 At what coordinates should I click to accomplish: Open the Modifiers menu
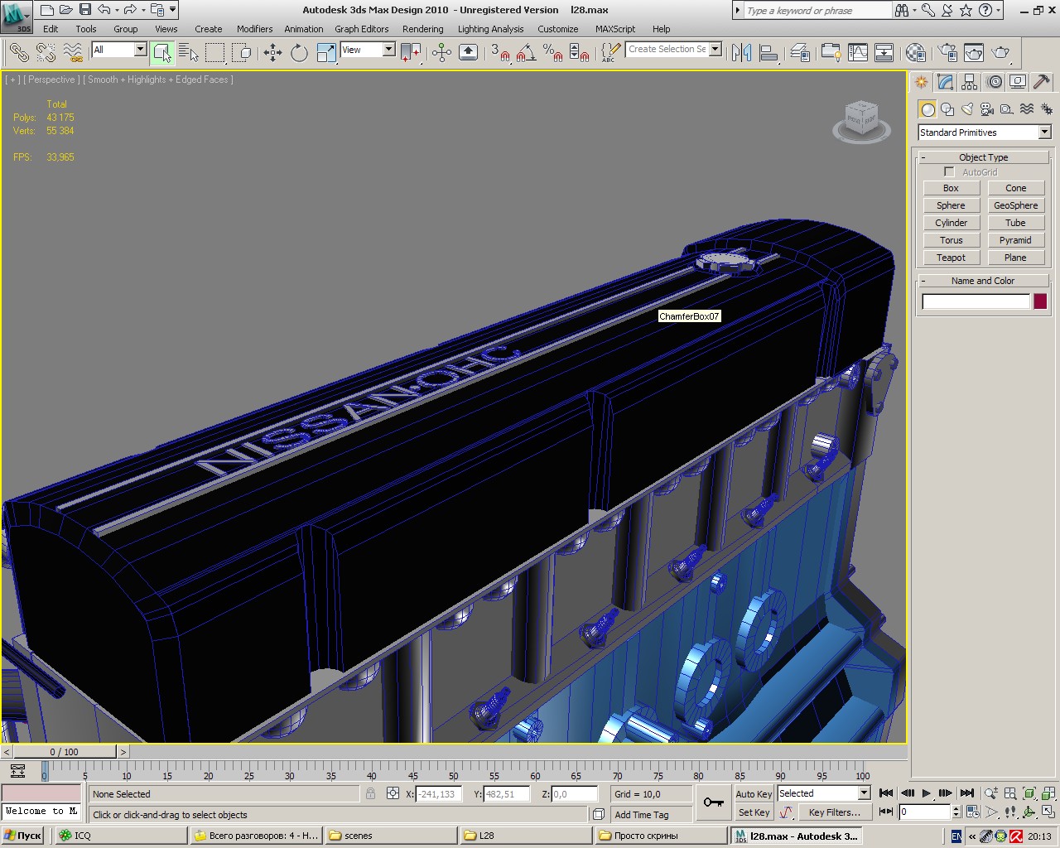tap(254, 29)
